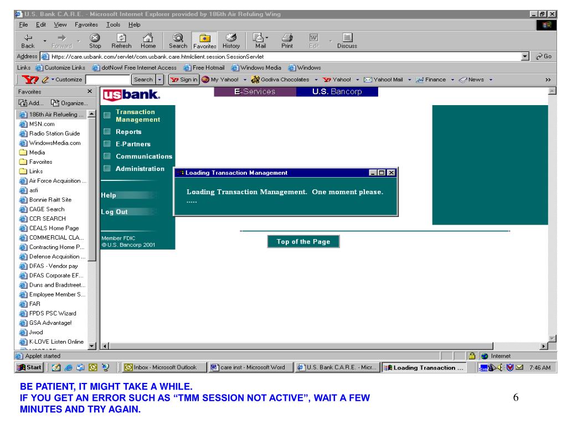Screen dimensions: 567x425
Task: Click the Discuss toolbar icon
Action: (347, 41)
